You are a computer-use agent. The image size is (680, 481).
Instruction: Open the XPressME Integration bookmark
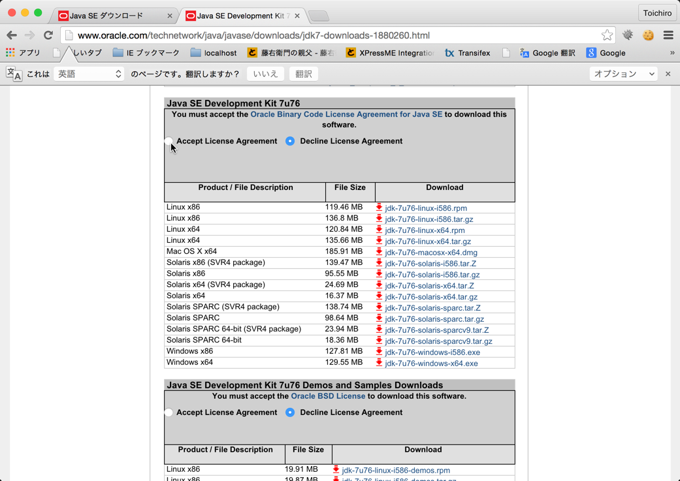pos(391,53)
